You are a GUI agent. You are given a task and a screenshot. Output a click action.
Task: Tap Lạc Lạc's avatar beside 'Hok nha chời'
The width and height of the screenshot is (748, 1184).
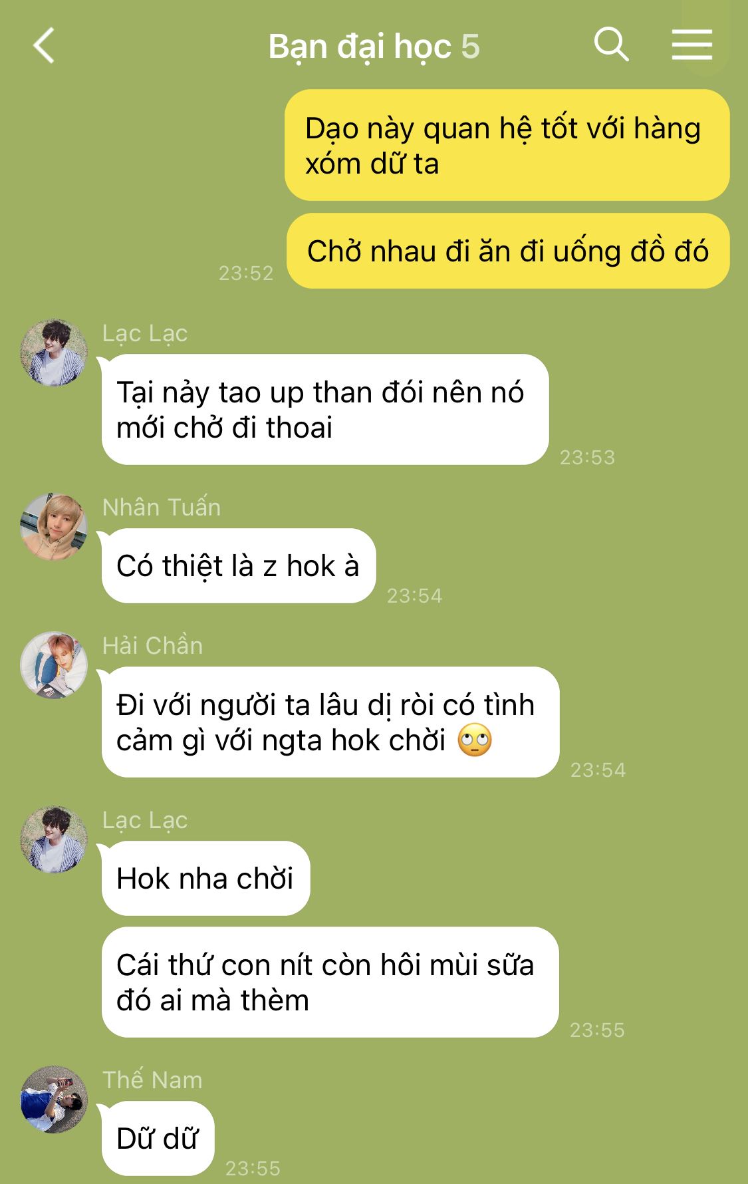click(54, 839)
